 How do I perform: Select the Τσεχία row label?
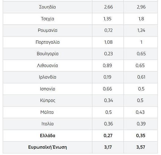point(48,19)
